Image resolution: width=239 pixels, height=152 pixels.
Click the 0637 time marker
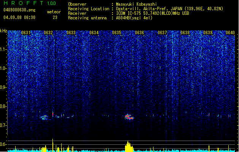pyautogui.click(x=162, y=33)
